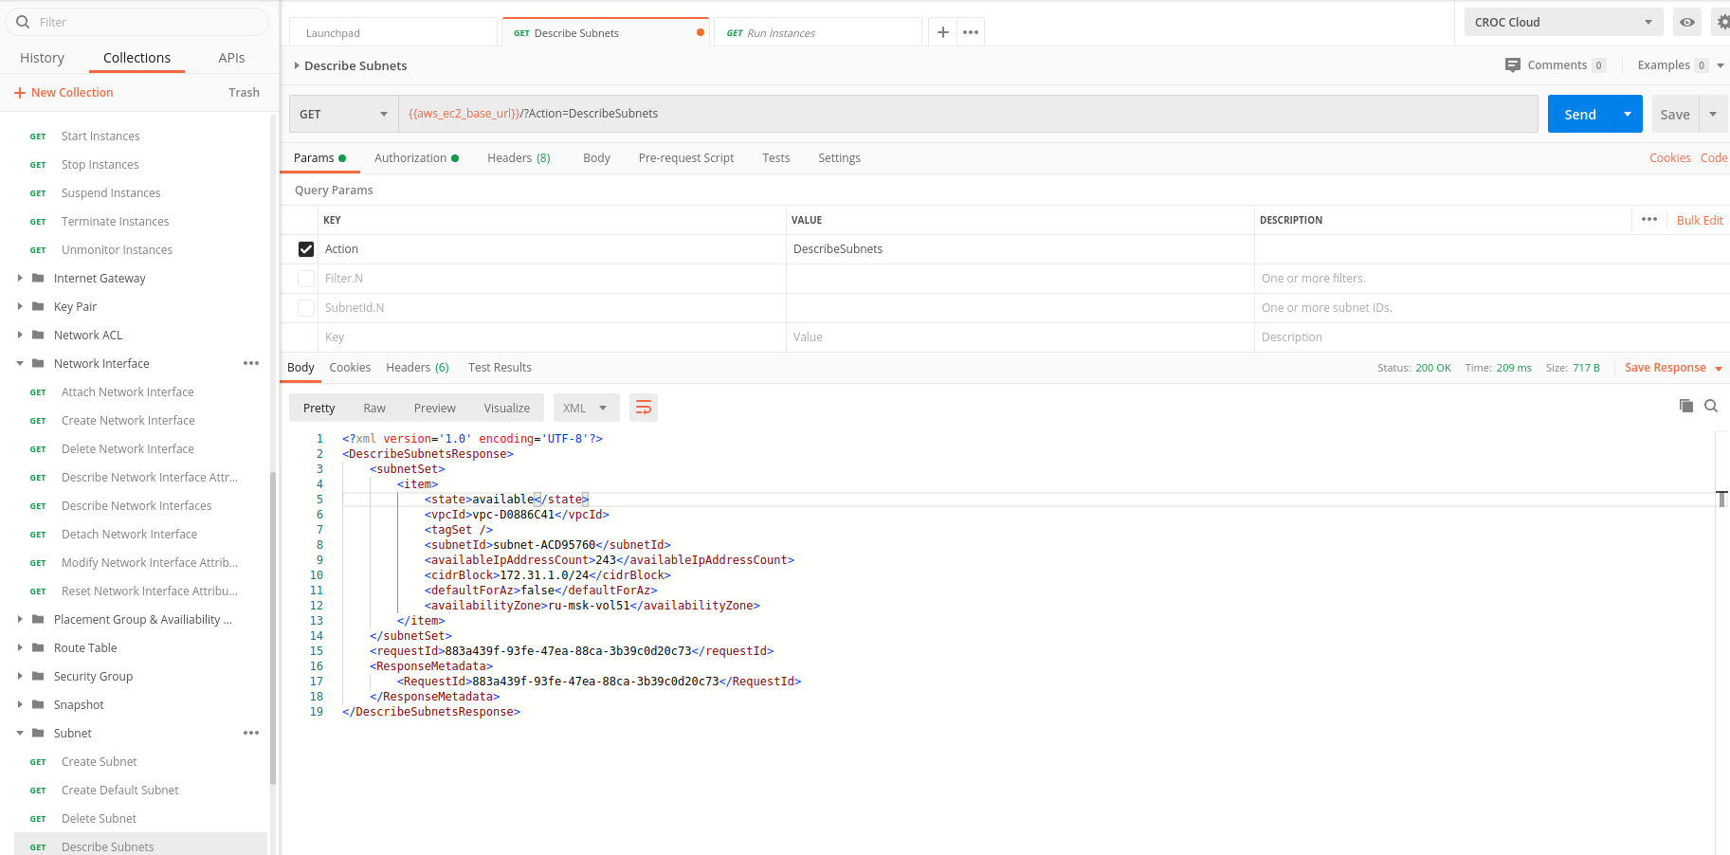Expand the Examples dropdown arrow
1730x855 pixels.
(1720, 65)
